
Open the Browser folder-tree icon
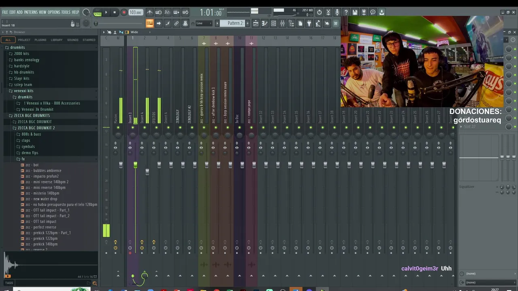[x=291, y=23]
